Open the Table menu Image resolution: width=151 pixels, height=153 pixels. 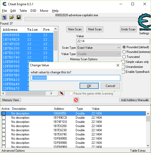tap(23, 11)
